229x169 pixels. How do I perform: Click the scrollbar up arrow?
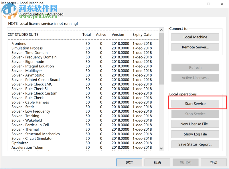[161, 30]
